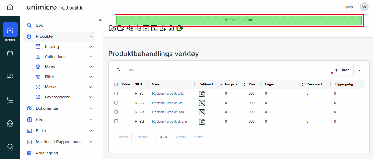373x159 pixels.
Task: Open Arkivlagring in the side menu
Action: 47,153
